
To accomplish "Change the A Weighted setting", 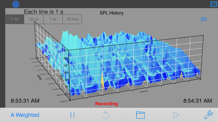I will coord(25,115).
